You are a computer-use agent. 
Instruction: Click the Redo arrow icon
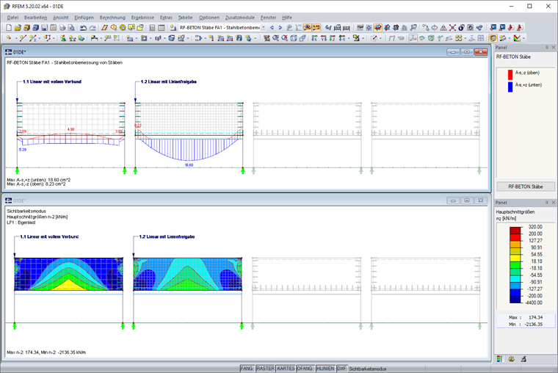pyautogui.click(x=93, y=27)
